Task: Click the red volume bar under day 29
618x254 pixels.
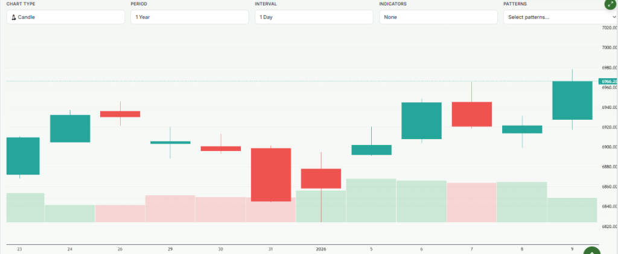Action: click(170, 208)
